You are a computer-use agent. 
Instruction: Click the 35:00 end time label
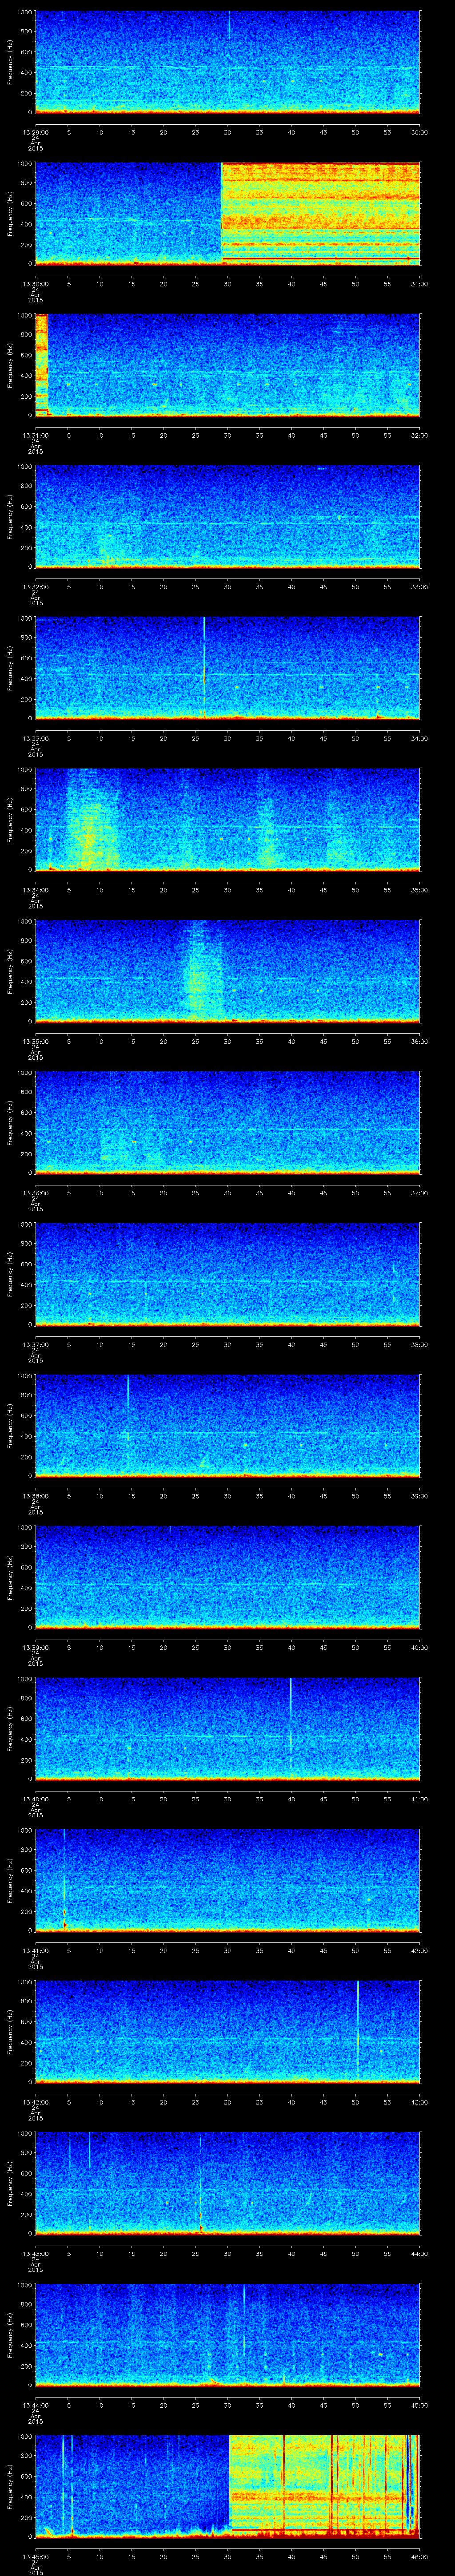420,890
